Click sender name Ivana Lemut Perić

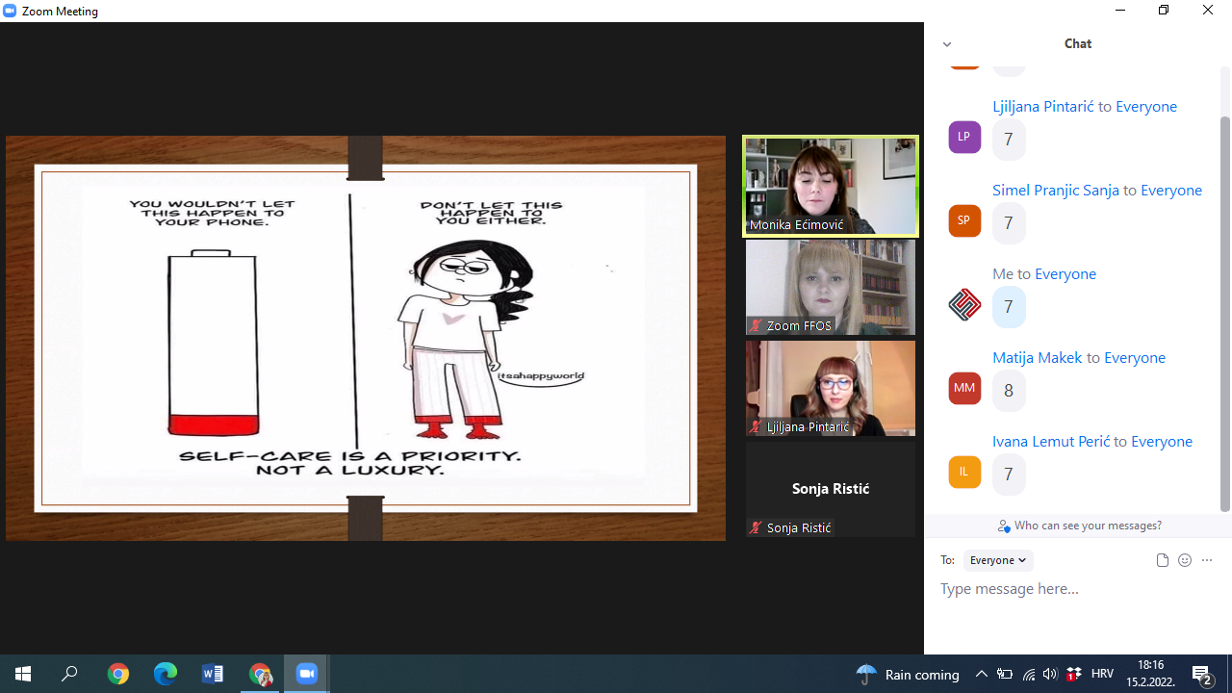click(1051, 441)
